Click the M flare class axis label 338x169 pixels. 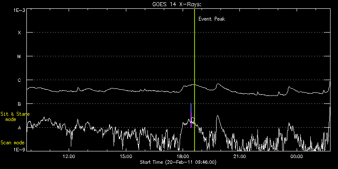coord(19,56)
